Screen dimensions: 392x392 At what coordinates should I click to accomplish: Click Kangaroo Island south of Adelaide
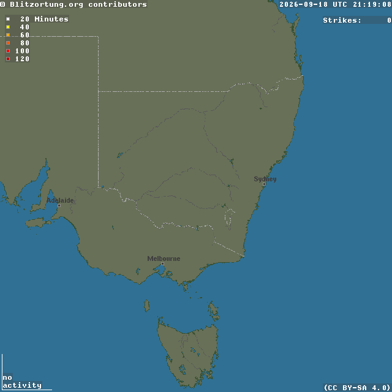(38, 222)
